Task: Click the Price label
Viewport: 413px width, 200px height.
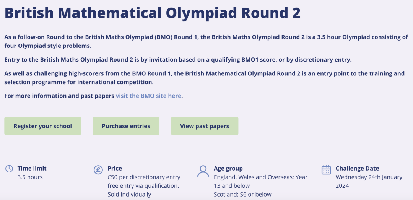Action: point(115,168)
